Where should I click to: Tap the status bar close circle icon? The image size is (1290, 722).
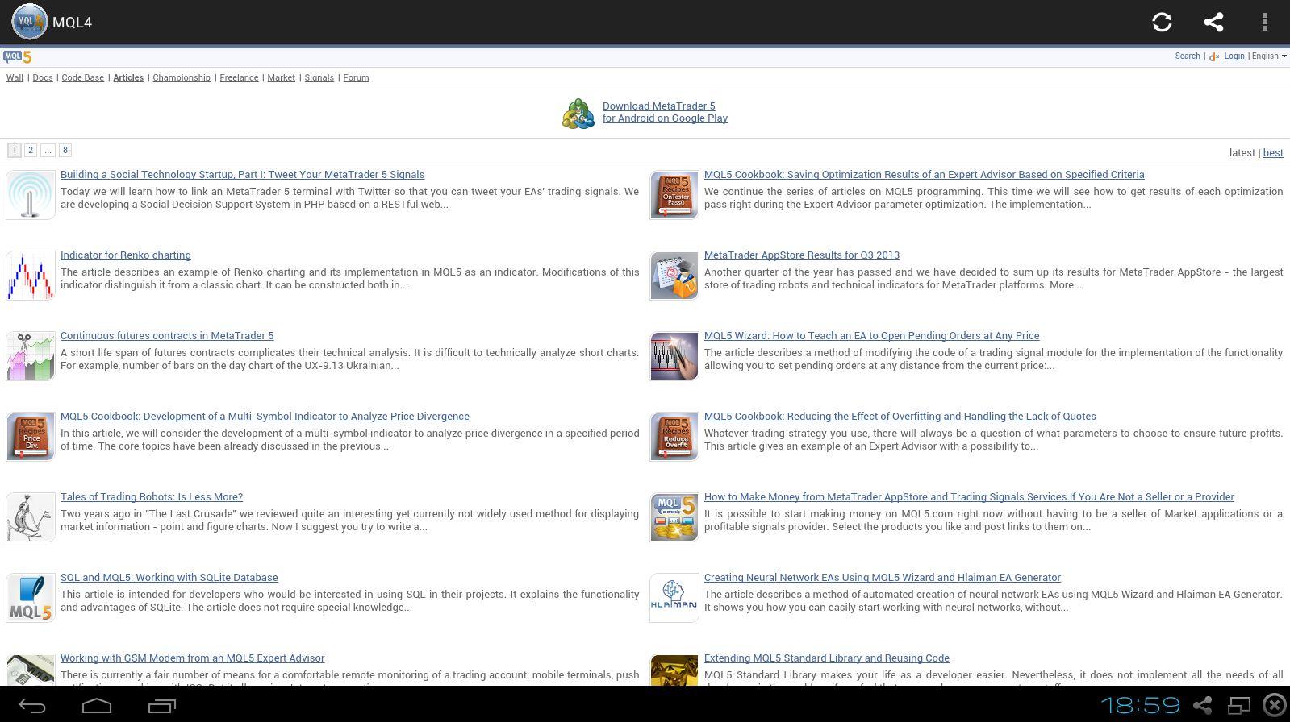(x=1274, y=706)
